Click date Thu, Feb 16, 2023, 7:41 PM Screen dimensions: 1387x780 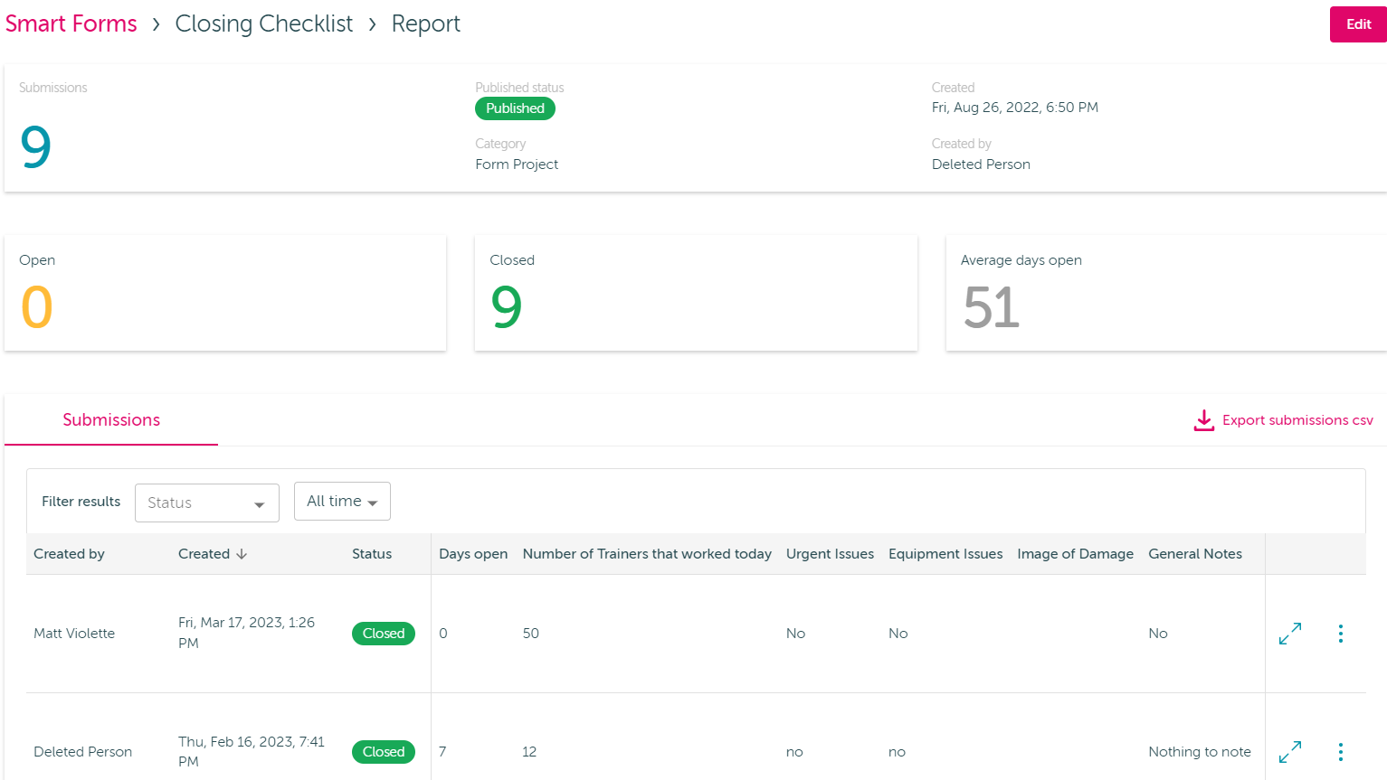tap(252, 751)
